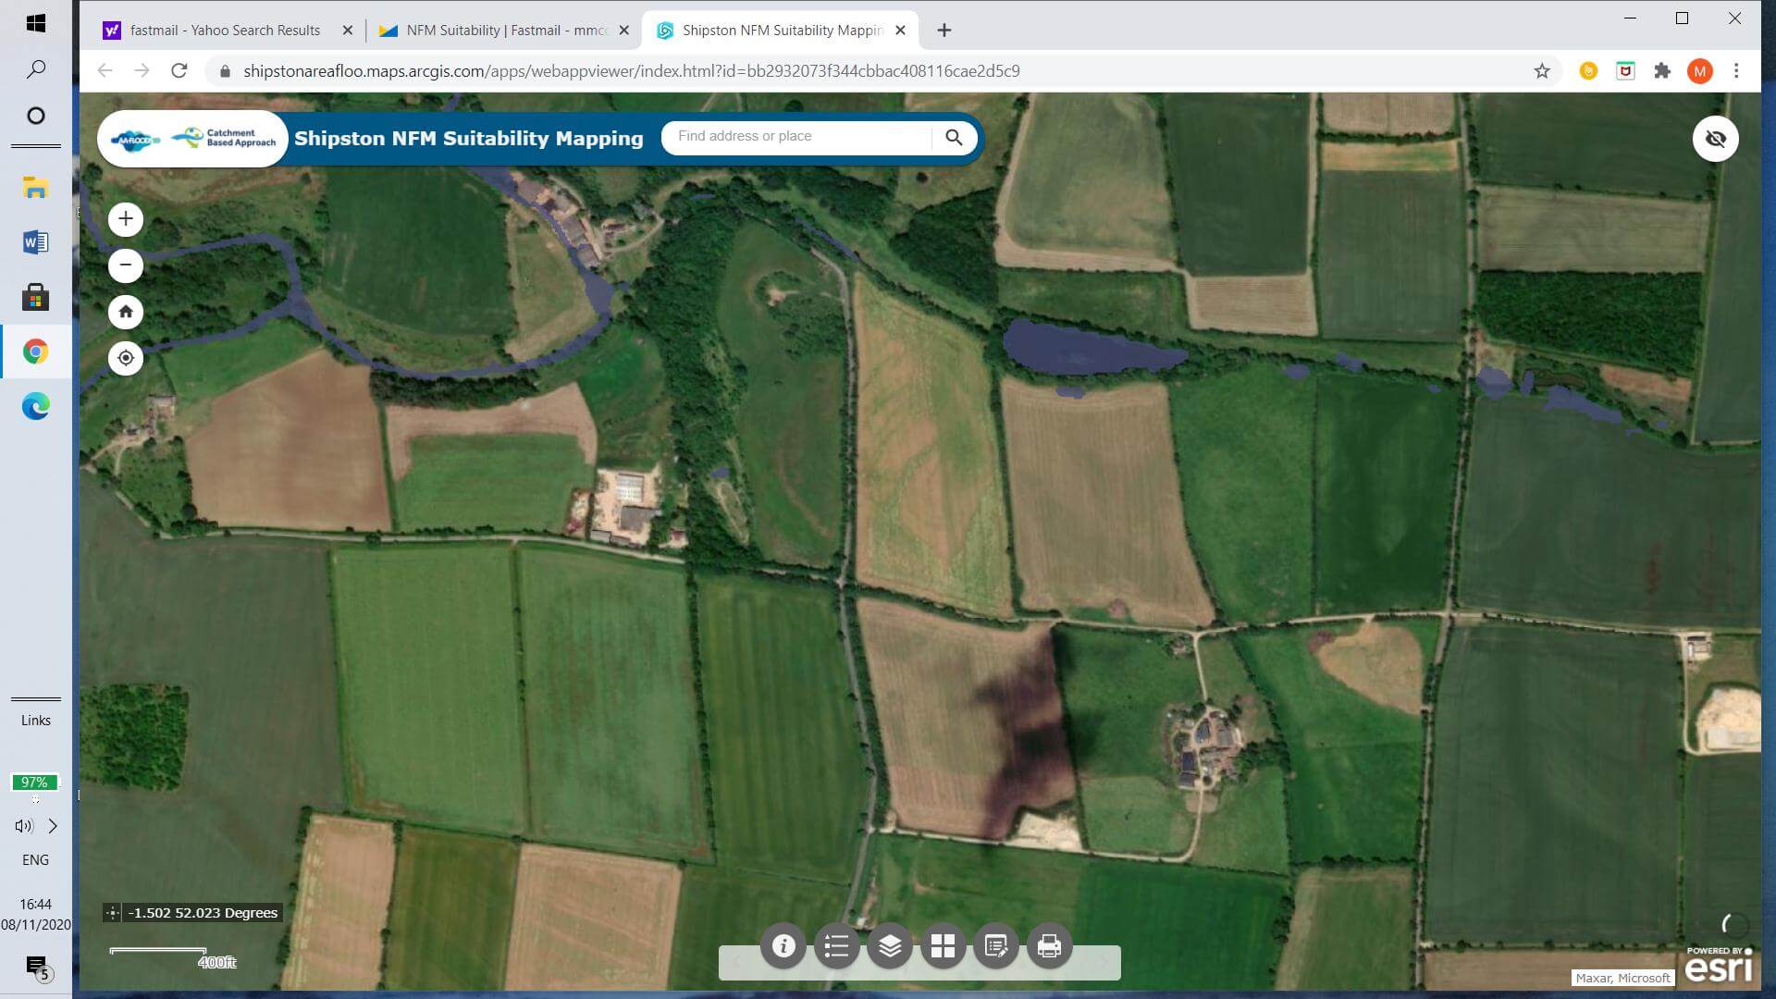The height and width of the screenshot is (999, 1776).
Task: Open the Chrome extensions puzzle menu
Action: point(1662,71)
